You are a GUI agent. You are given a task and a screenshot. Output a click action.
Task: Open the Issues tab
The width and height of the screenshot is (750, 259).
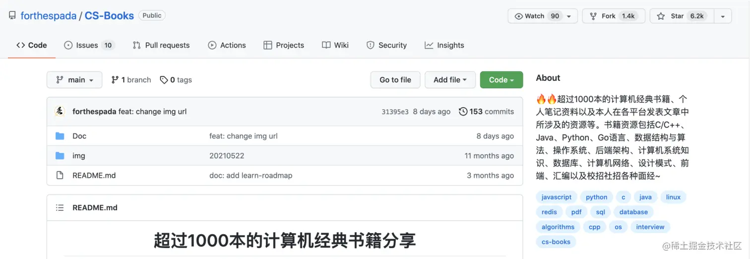click(89, 45)
